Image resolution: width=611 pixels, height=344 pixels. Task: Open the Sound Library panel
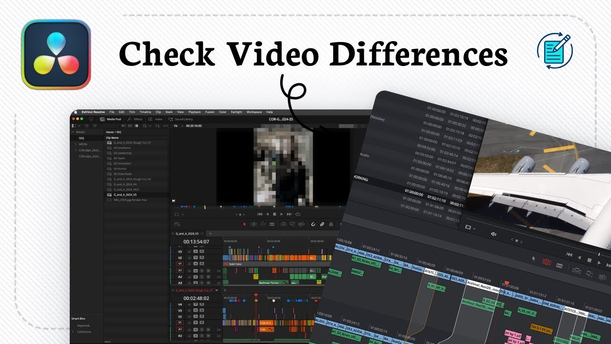click(x=180, y=119)
